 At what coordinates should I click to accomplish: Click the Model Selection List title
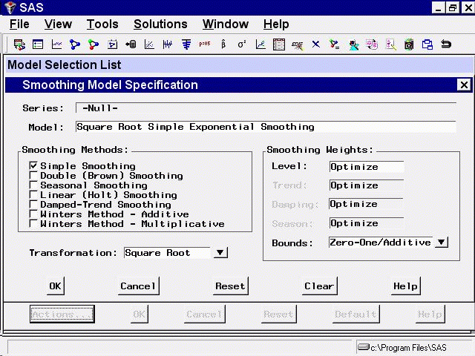[65, 65]
